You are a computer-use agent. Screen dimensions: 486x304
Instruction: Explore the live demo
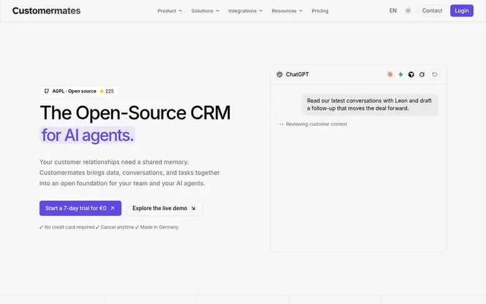pyautogui.click(x=164, y=208)
